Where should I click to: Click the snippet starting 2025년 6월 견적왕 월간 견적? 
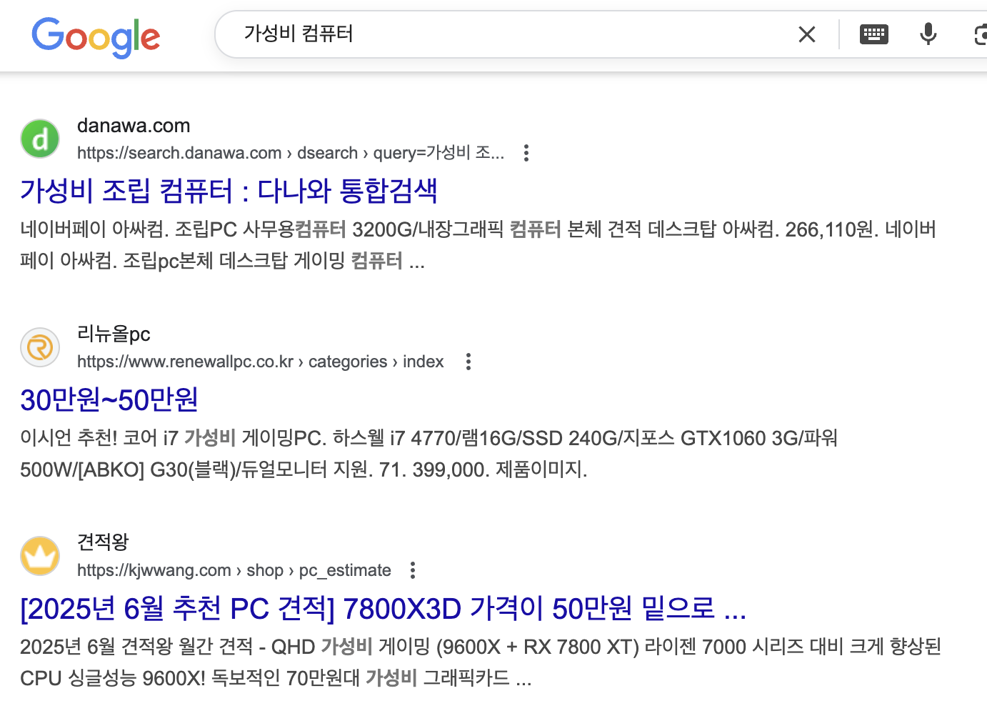pos(481,662)
